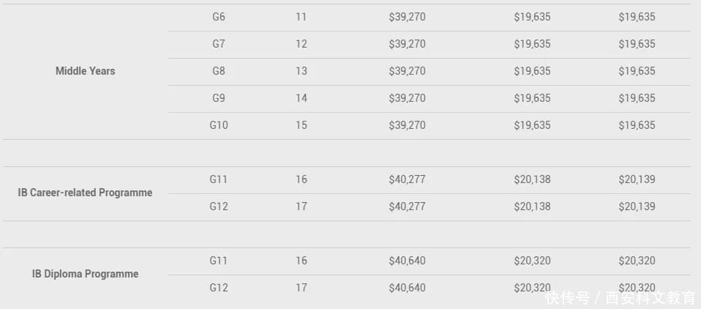Click the Middle Years section label
This screenshot has height=309, width=701.
(86, 71)
